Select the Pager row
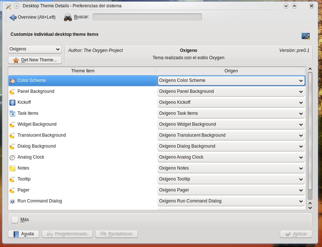Screen dimensions: 322x247 [x=83, y=190]
